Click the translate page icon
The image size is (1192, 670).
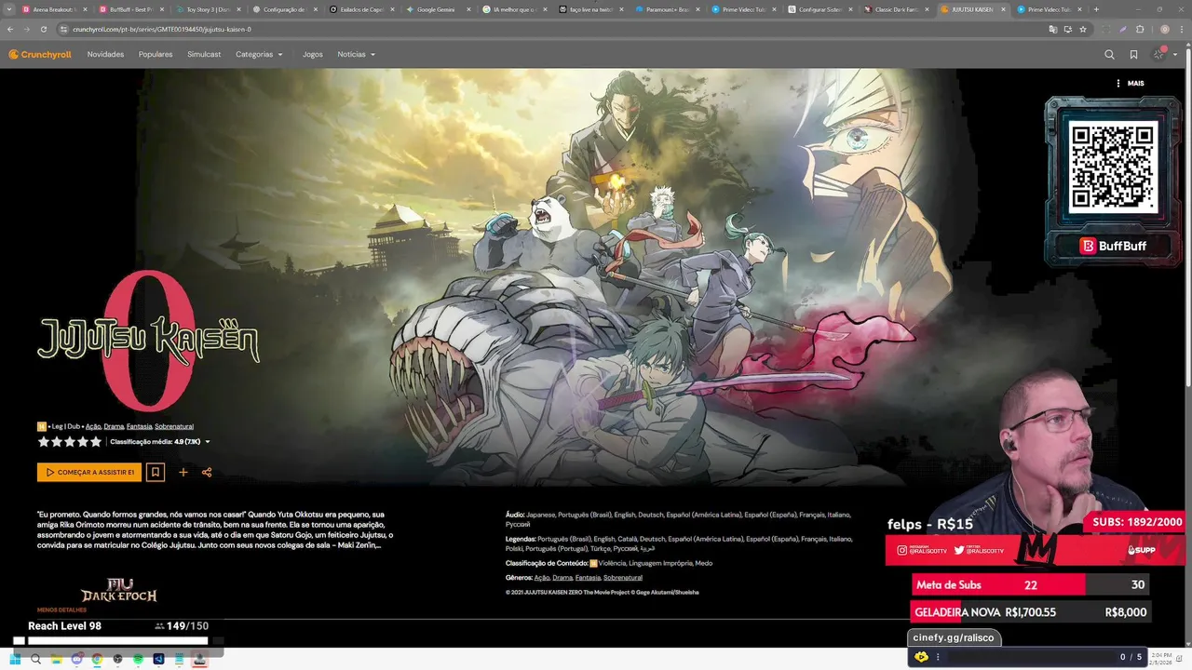1053,29
